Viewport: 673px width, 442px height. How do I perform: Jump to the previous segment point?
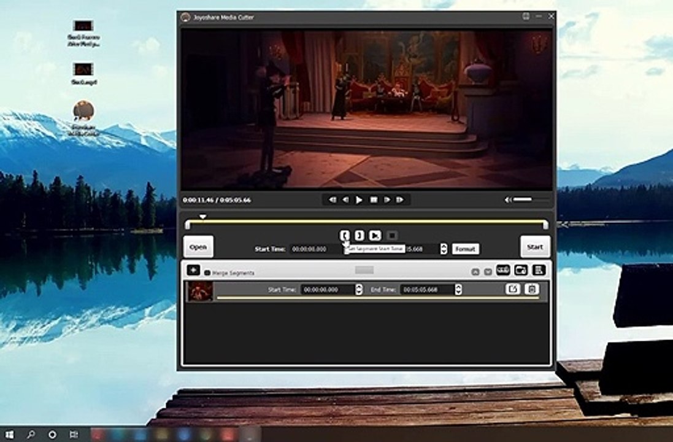333,200
